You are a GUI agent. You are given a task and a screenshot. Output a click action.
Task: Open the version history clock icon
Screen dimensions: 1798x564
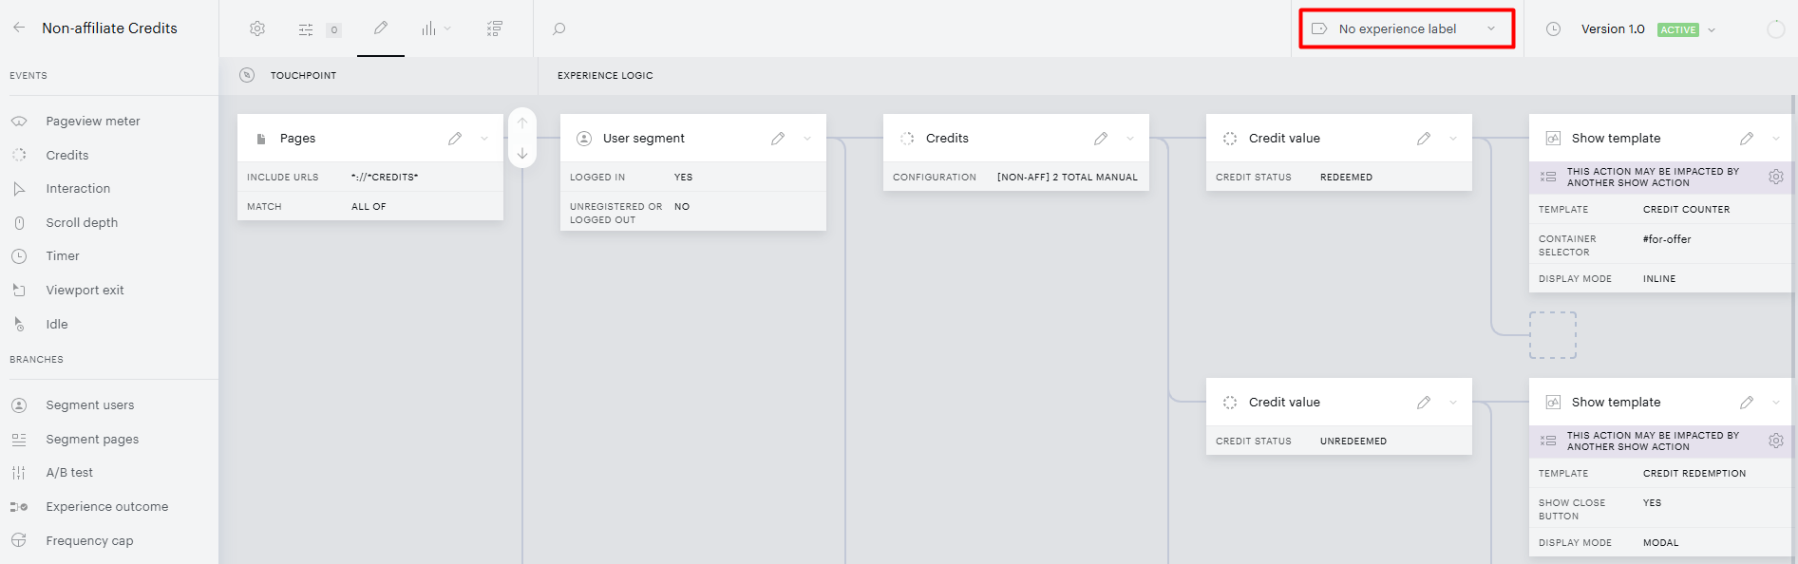click(x=1553, y=29)
